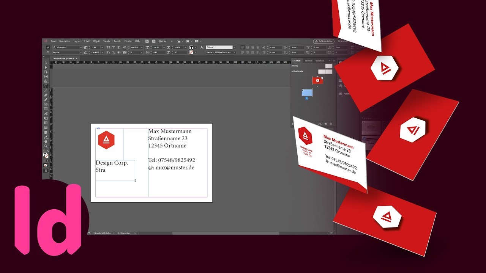Viewport: 486px width, 273px height.
Task: Open the Regular font style dropdown
Action: (x=80, y=52)
